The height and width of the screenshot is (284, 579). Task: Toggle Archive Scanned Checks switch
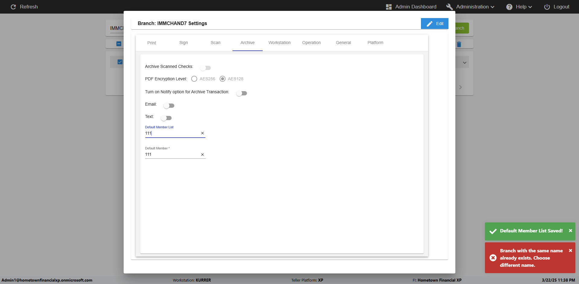point(205,68)
